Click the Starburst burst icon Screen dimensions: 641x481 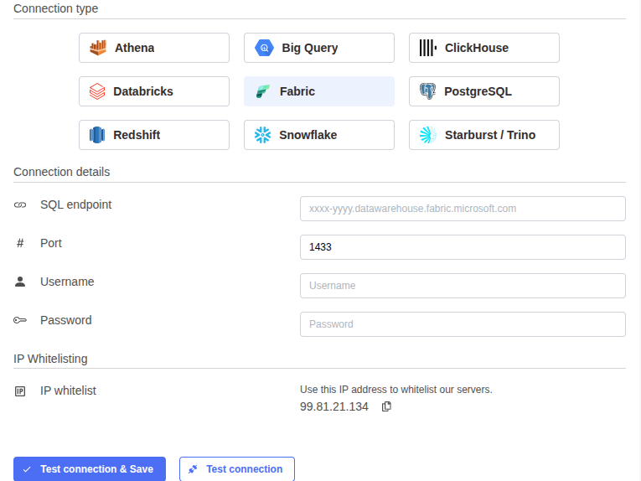(427, 135)
